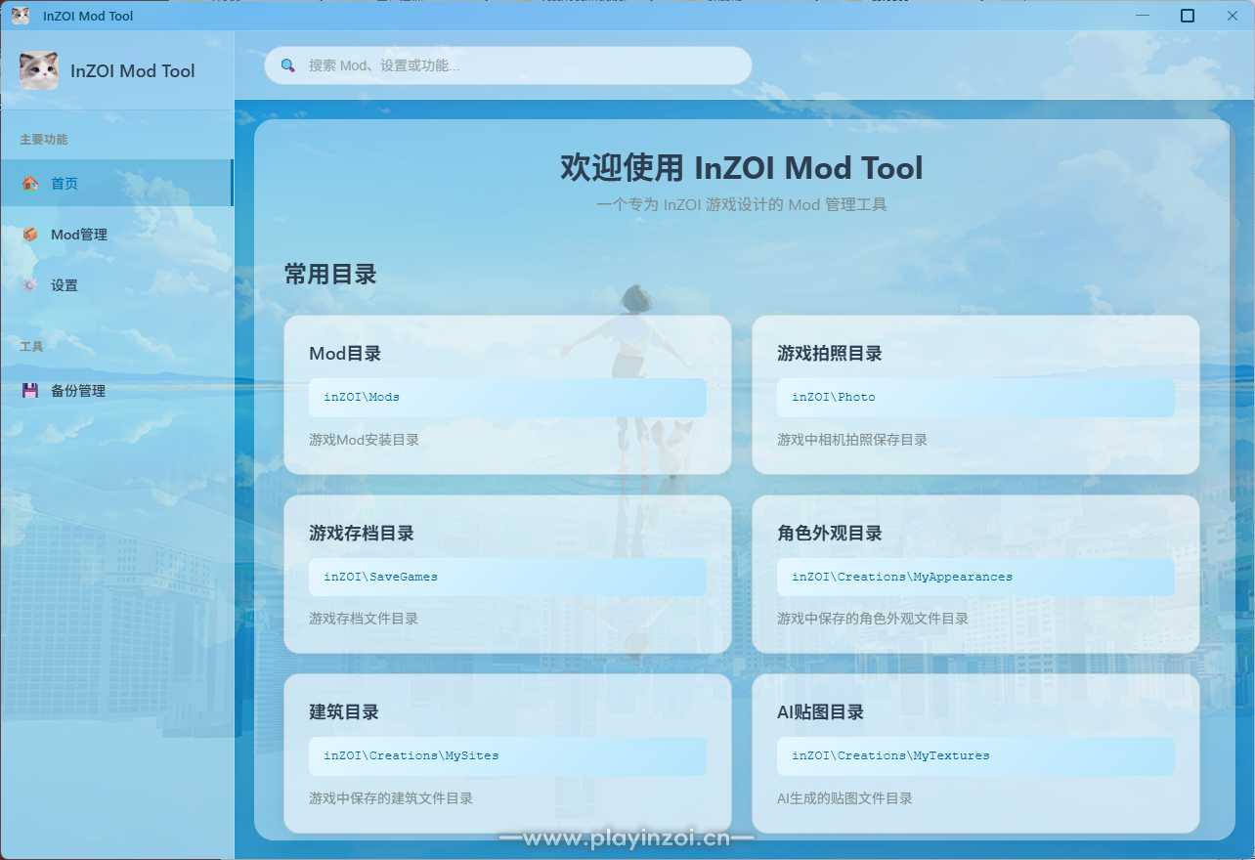Click the gear icon beside 设置
The width and height of the screenshot is (1255, 860).
tap(30, 285)
